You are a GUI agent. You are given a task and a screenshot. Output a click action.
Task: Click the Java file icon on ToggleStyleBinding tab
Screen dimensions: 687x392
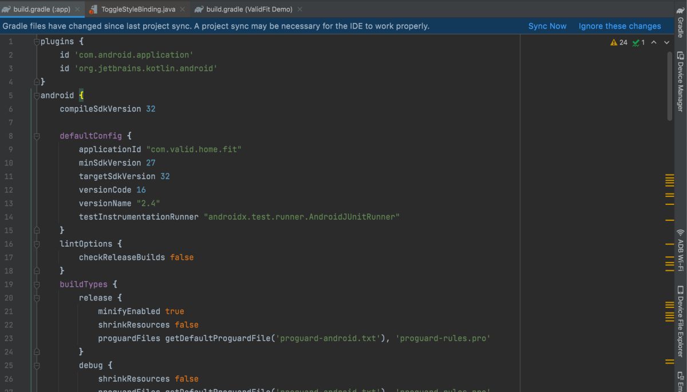[93, 9]
